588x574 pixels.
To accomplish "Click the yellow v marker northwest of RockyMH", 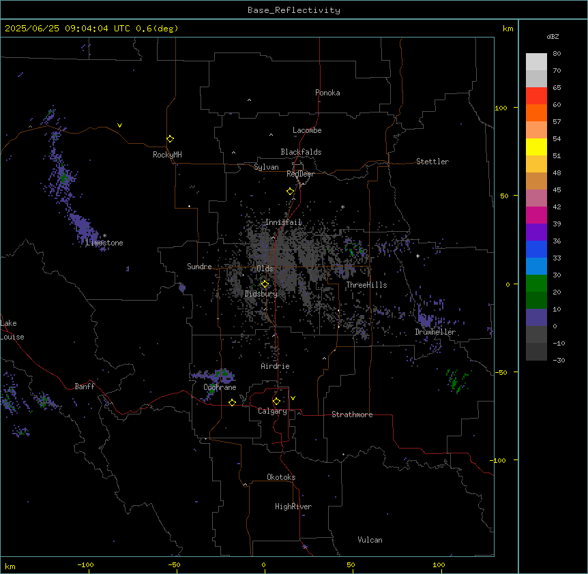I will pyautogui.click(x=119, y=125).
